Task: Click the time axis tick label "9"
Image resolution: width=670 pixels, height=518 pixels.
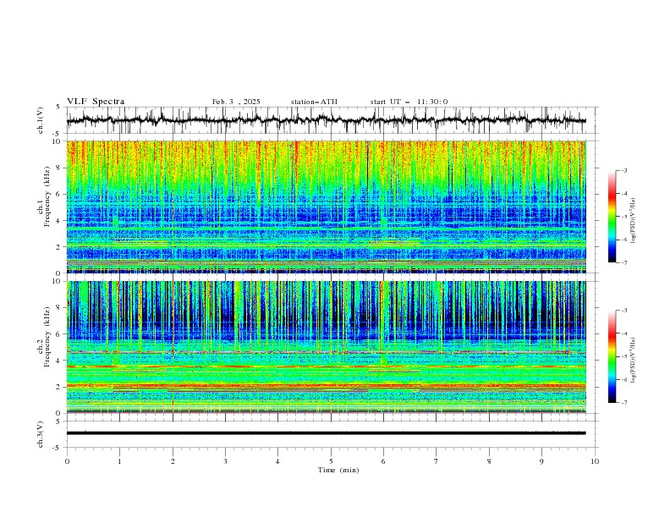Action: [x=541, y=461]
